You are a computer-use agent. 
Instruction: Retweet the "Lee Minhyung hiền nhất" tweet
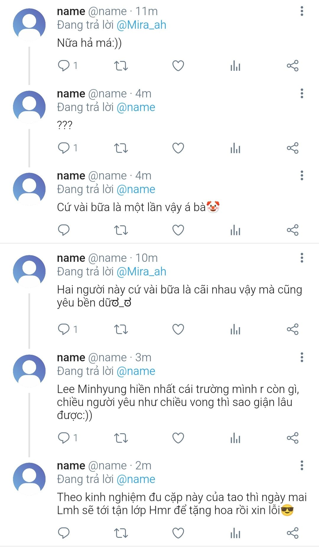pos(121,438)
